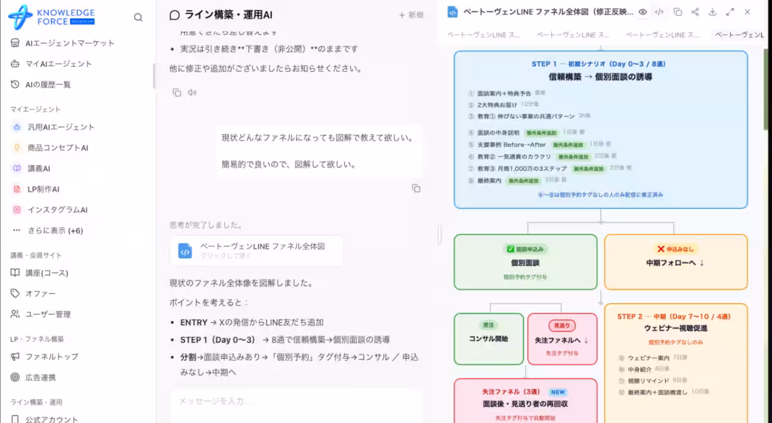Open the sidebar search magnifier icon
The image size is (772, 423).
click(138, 17)
